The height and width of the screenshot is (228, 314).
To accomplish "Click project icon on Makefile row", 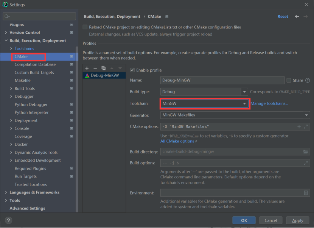I will tap(72, 80).
